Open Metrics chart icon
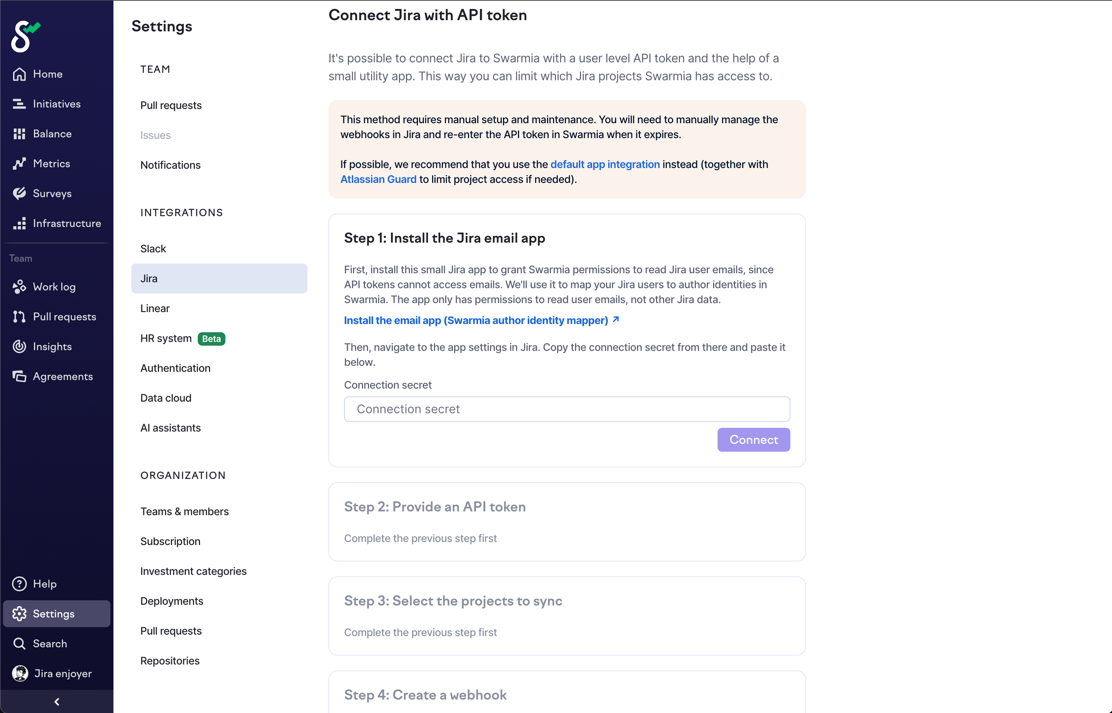1112x713 pixels. [x=19, y=164]
